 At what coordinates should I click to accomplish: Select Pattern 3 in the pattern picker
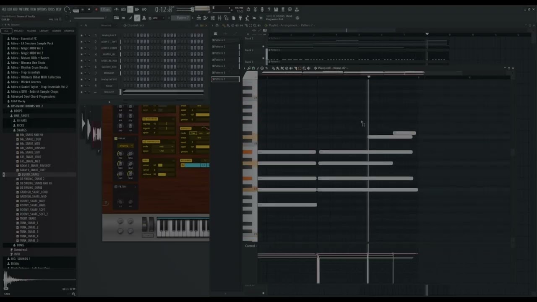coord(225,53)
